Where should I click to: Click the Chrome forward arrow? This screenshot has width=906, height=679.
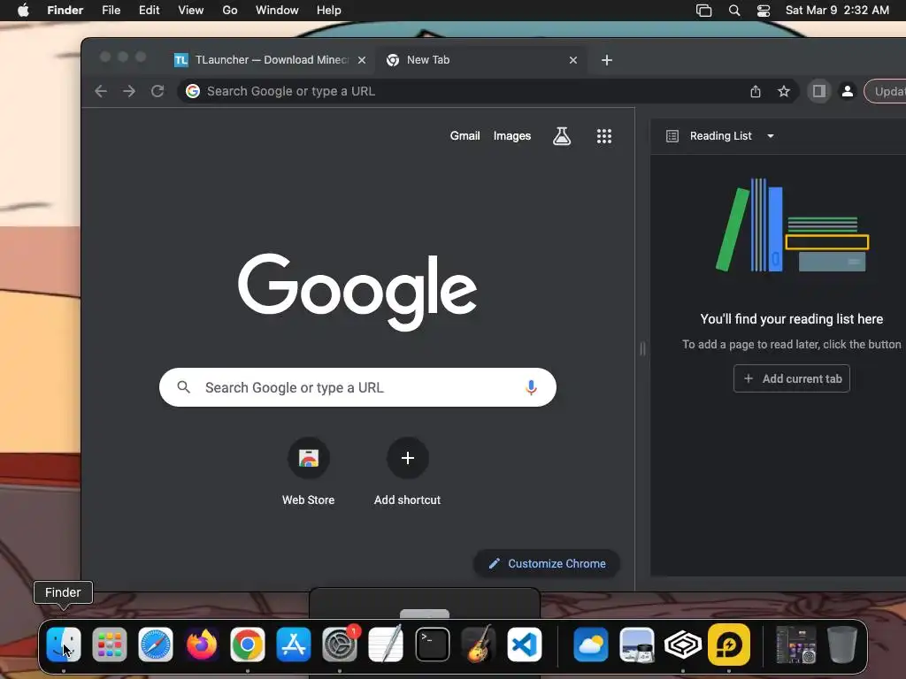click(129, 91)
